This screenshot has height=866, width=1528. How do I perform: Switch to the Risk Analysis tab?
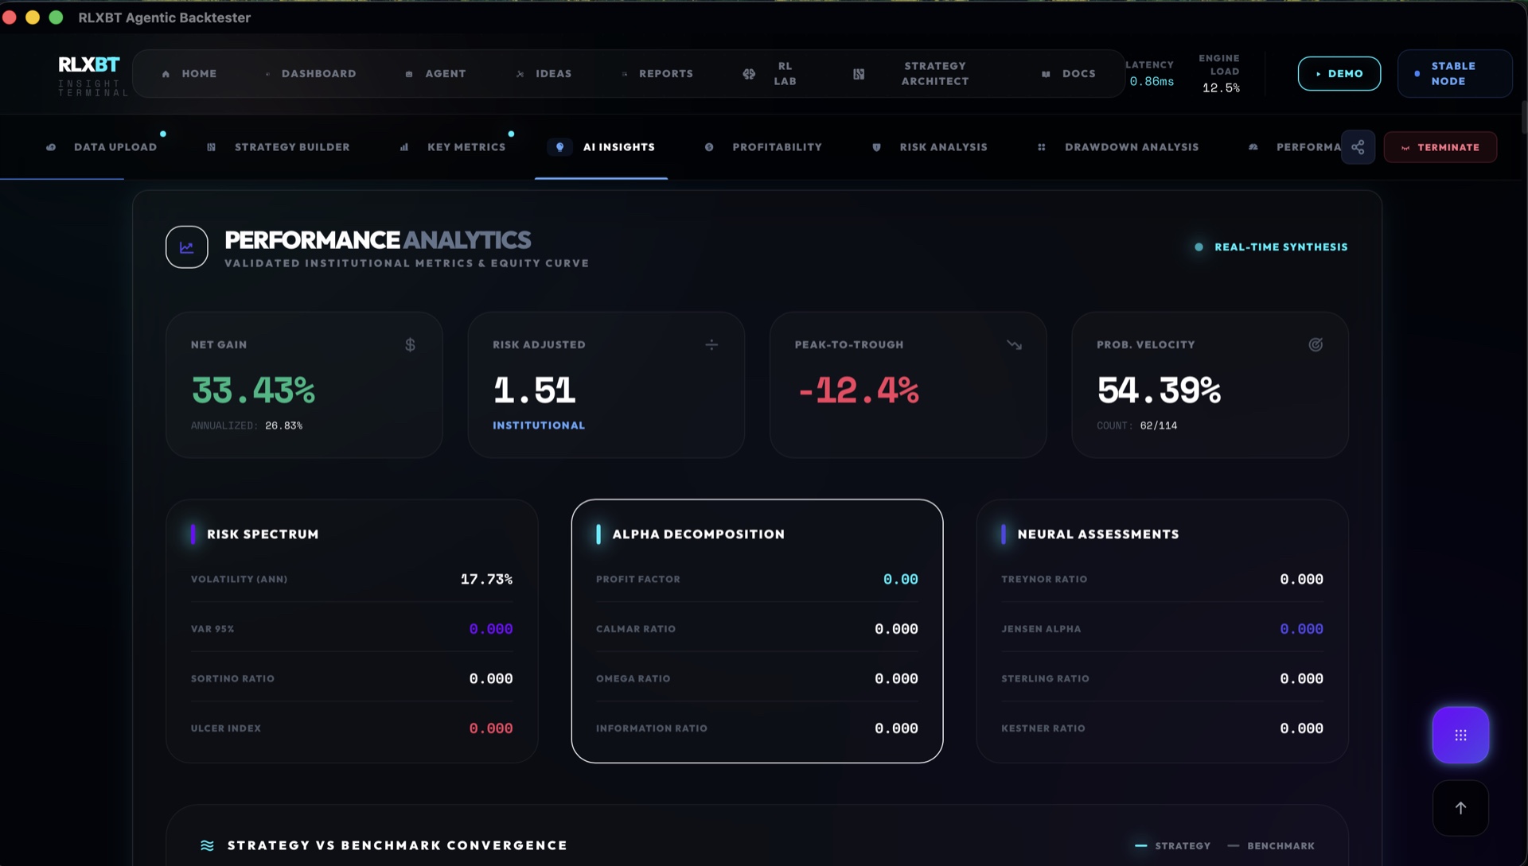930,147
